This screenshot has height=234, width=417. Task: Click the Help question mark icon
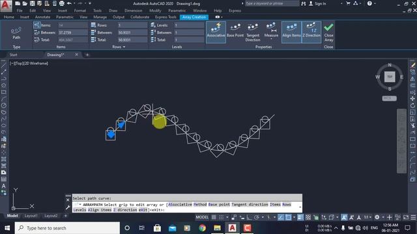(369, 3)
